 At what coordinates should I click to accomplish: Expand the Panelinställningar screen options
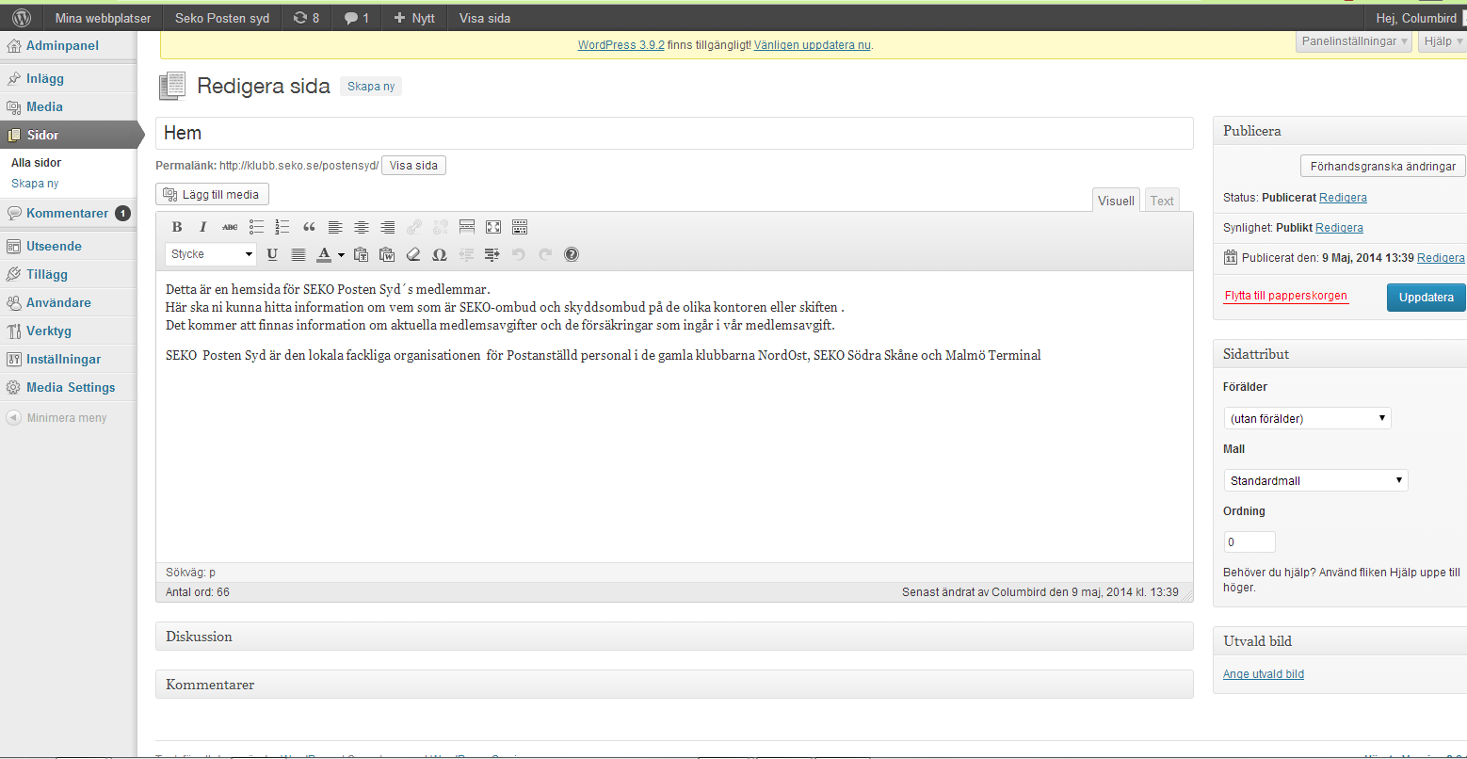(1354, 41)
